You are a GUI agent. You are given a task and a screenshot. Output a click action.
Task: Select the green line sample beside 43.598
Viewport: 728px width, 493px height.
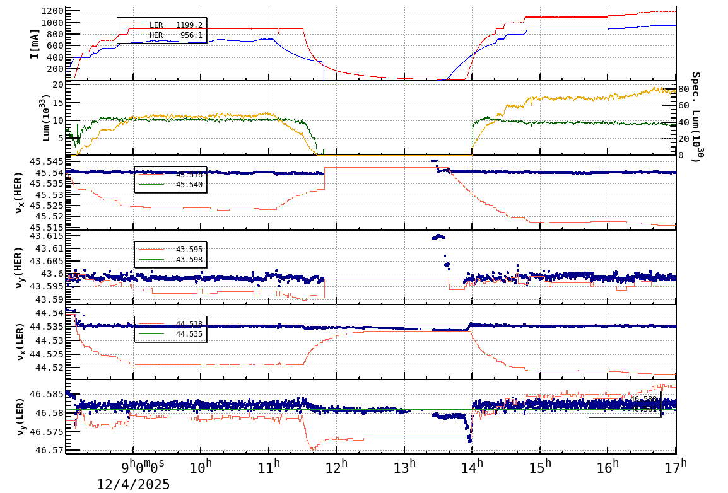tap(151, 260)
